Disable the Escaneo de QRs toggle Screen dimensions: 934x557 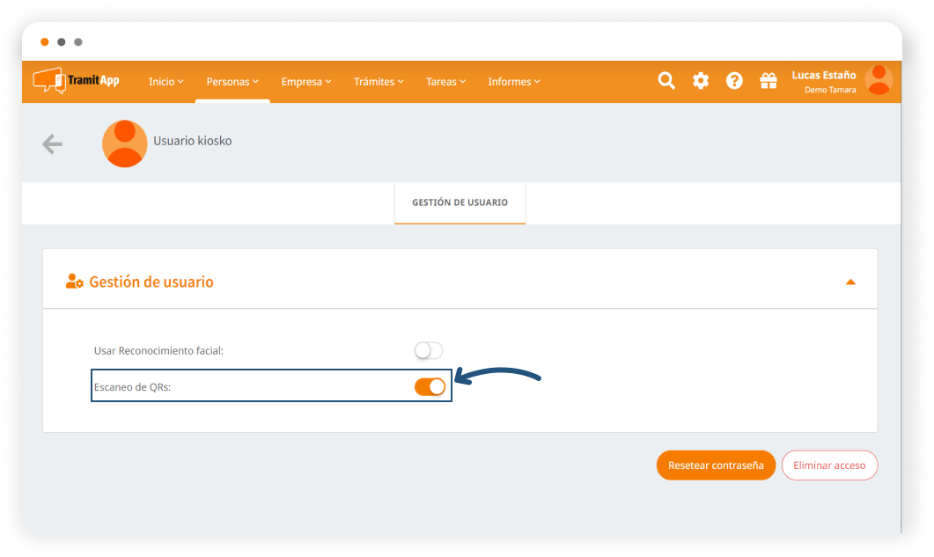tap(430, 386)
